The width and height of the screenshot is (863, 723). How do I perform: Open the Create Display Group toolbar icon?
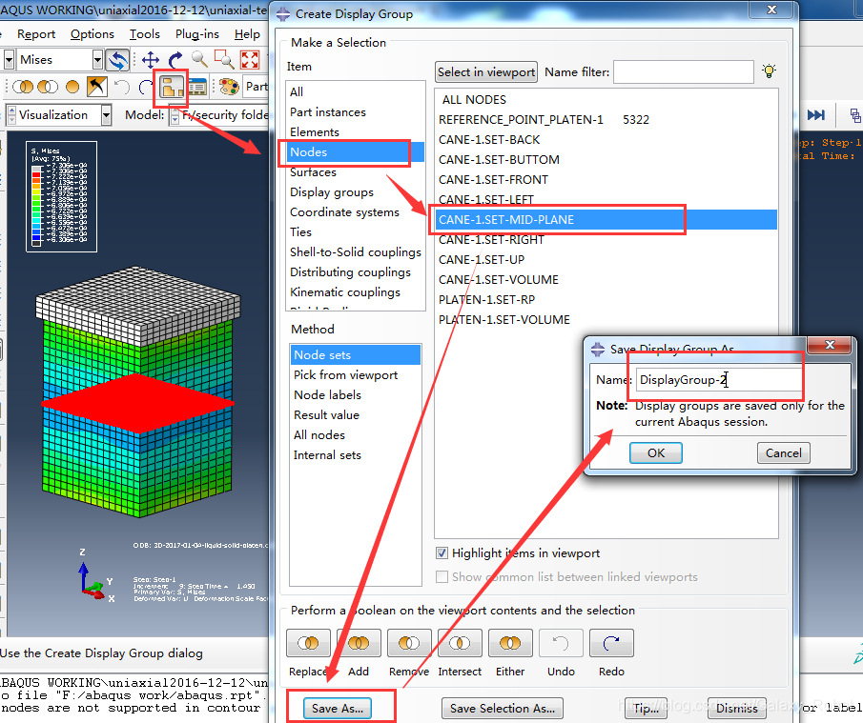[x=172, y=87]
